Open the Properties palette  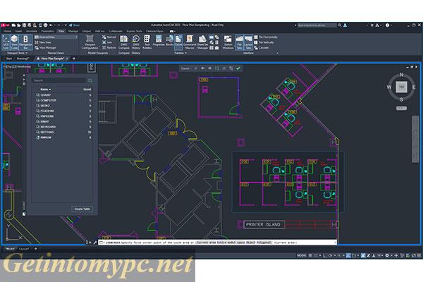(x=159, y=40)
